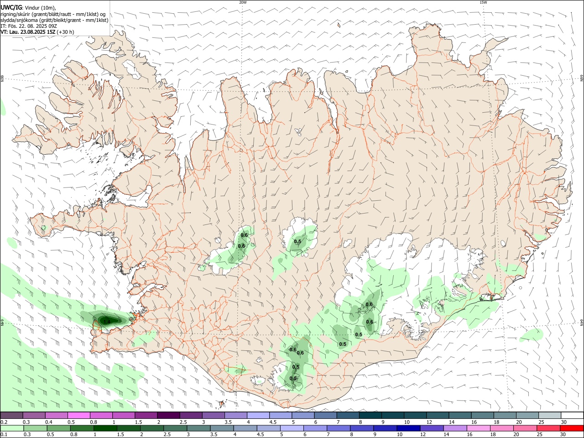Pick the bright red 30 rain legend swatch
Viewport: 584px width, 438px height.
click(572, 428)
